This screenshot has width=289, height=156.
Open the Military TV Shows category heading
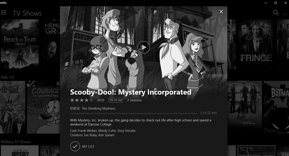16,142
